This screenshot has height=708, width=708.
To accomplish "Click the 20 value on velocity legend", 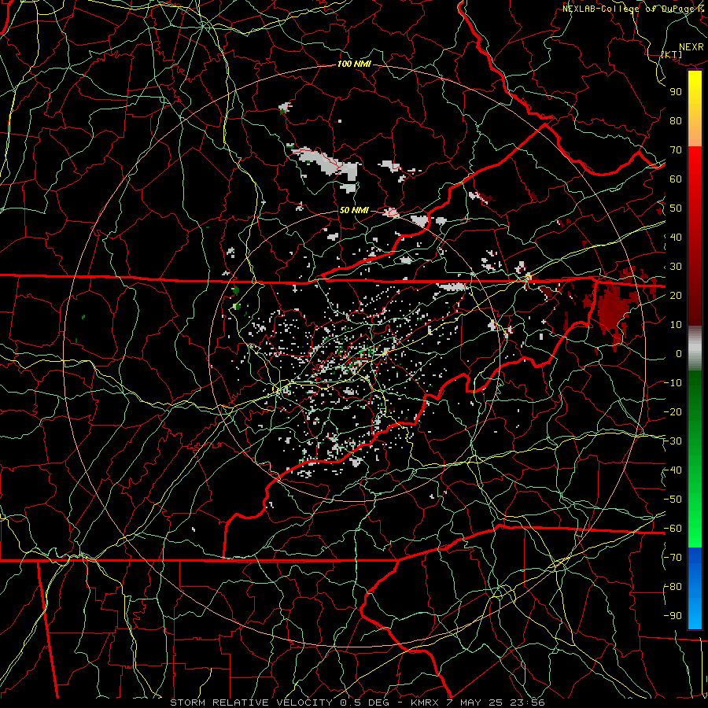I will (x=676, y=295).
